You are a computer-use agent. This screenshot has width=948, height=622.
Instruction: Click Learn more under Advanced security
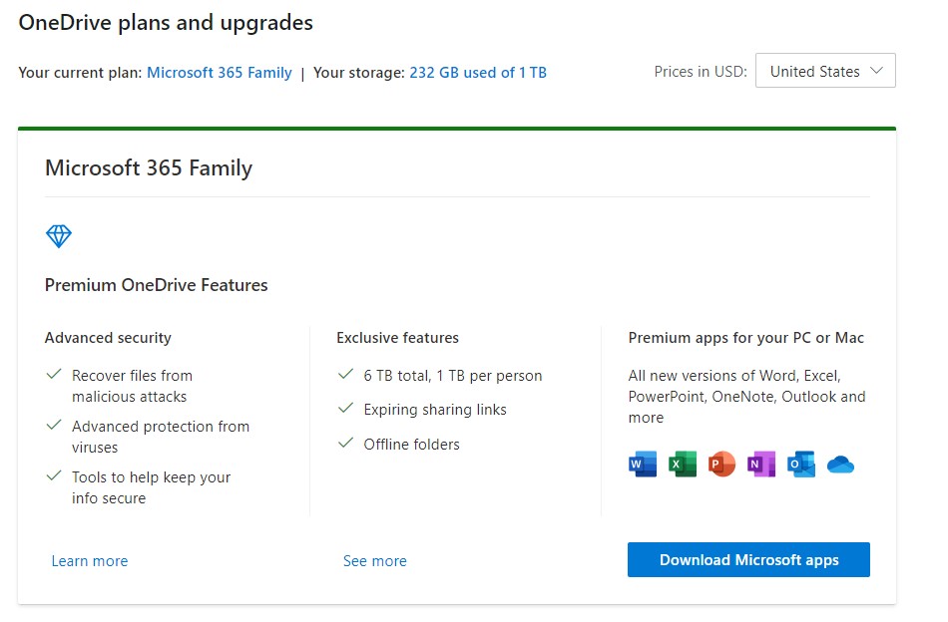tap(90, 561)
